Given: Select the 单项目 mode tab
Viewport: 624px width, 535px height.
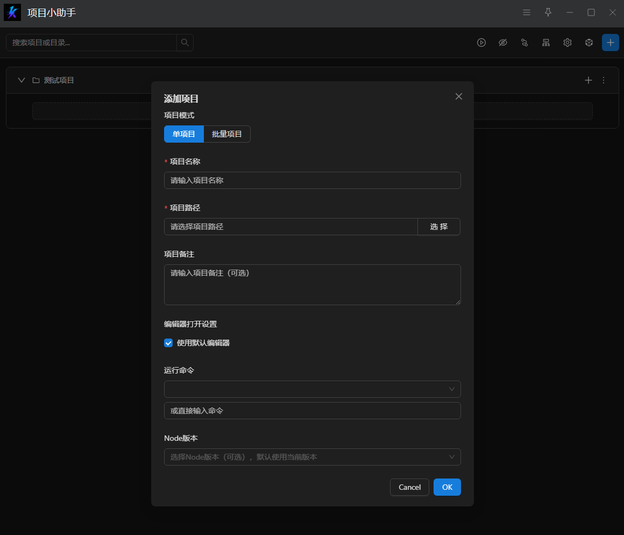Looking at the screenshot, I should [184, 134].
